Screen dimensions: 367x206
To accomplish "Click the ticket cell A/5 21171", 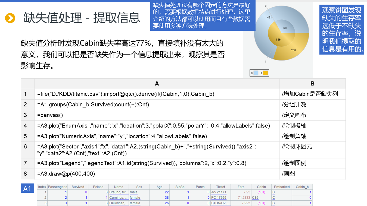I will [x=220, y=192].
